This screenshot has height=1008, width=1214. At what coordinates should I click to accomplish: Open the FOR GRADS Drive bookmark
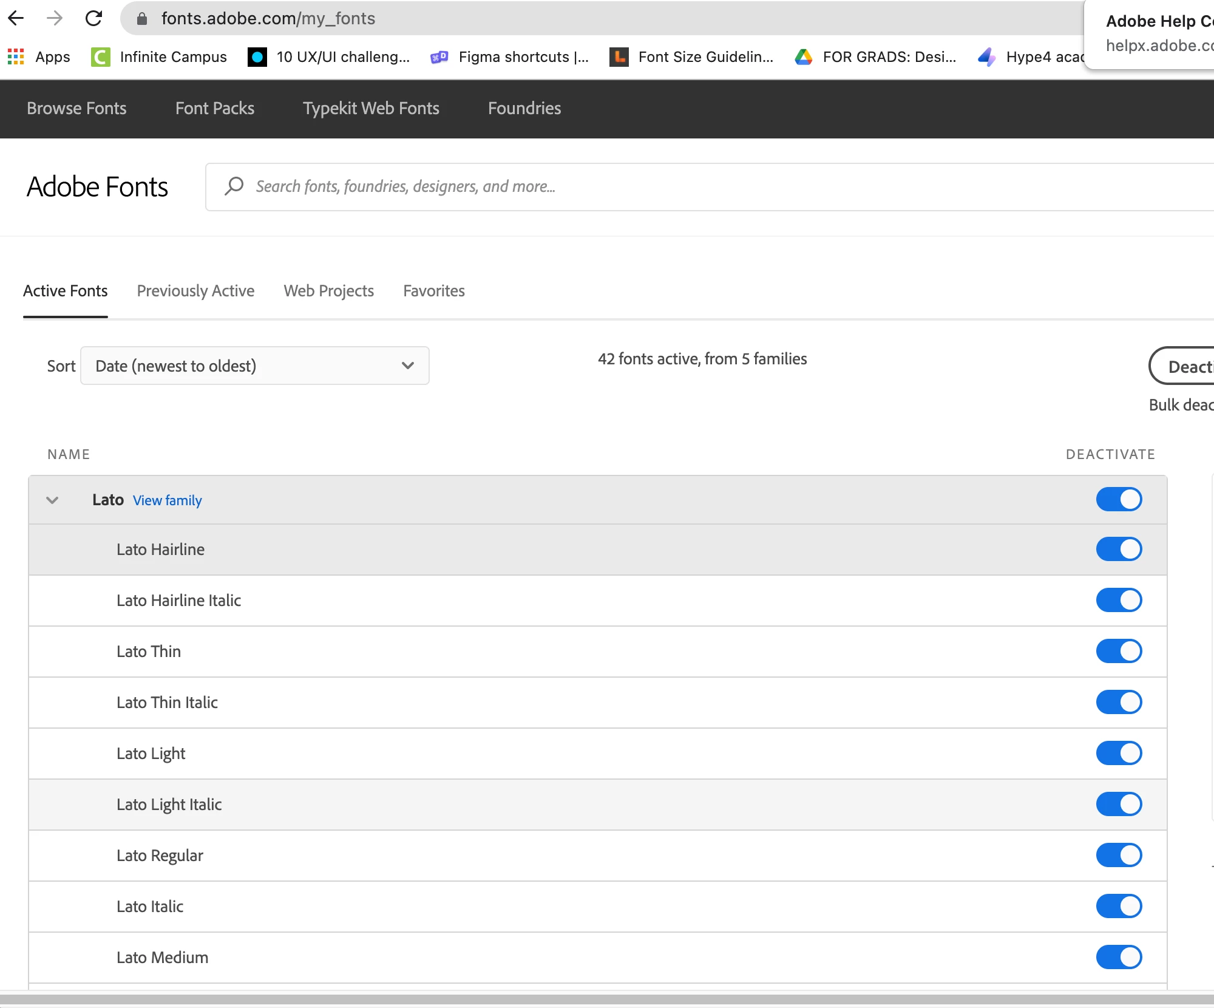876,57
